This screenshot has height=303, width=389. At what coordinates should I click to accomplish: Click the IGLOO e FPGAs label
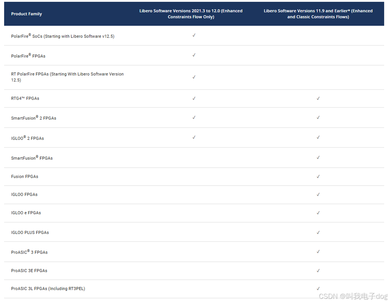point(26,213)
